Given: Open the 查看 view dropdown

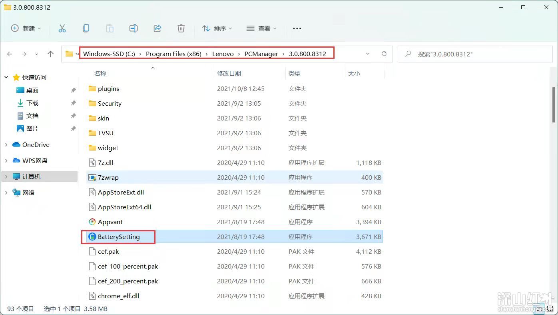Looking at the screenshot, I should [x=261, y=28].
